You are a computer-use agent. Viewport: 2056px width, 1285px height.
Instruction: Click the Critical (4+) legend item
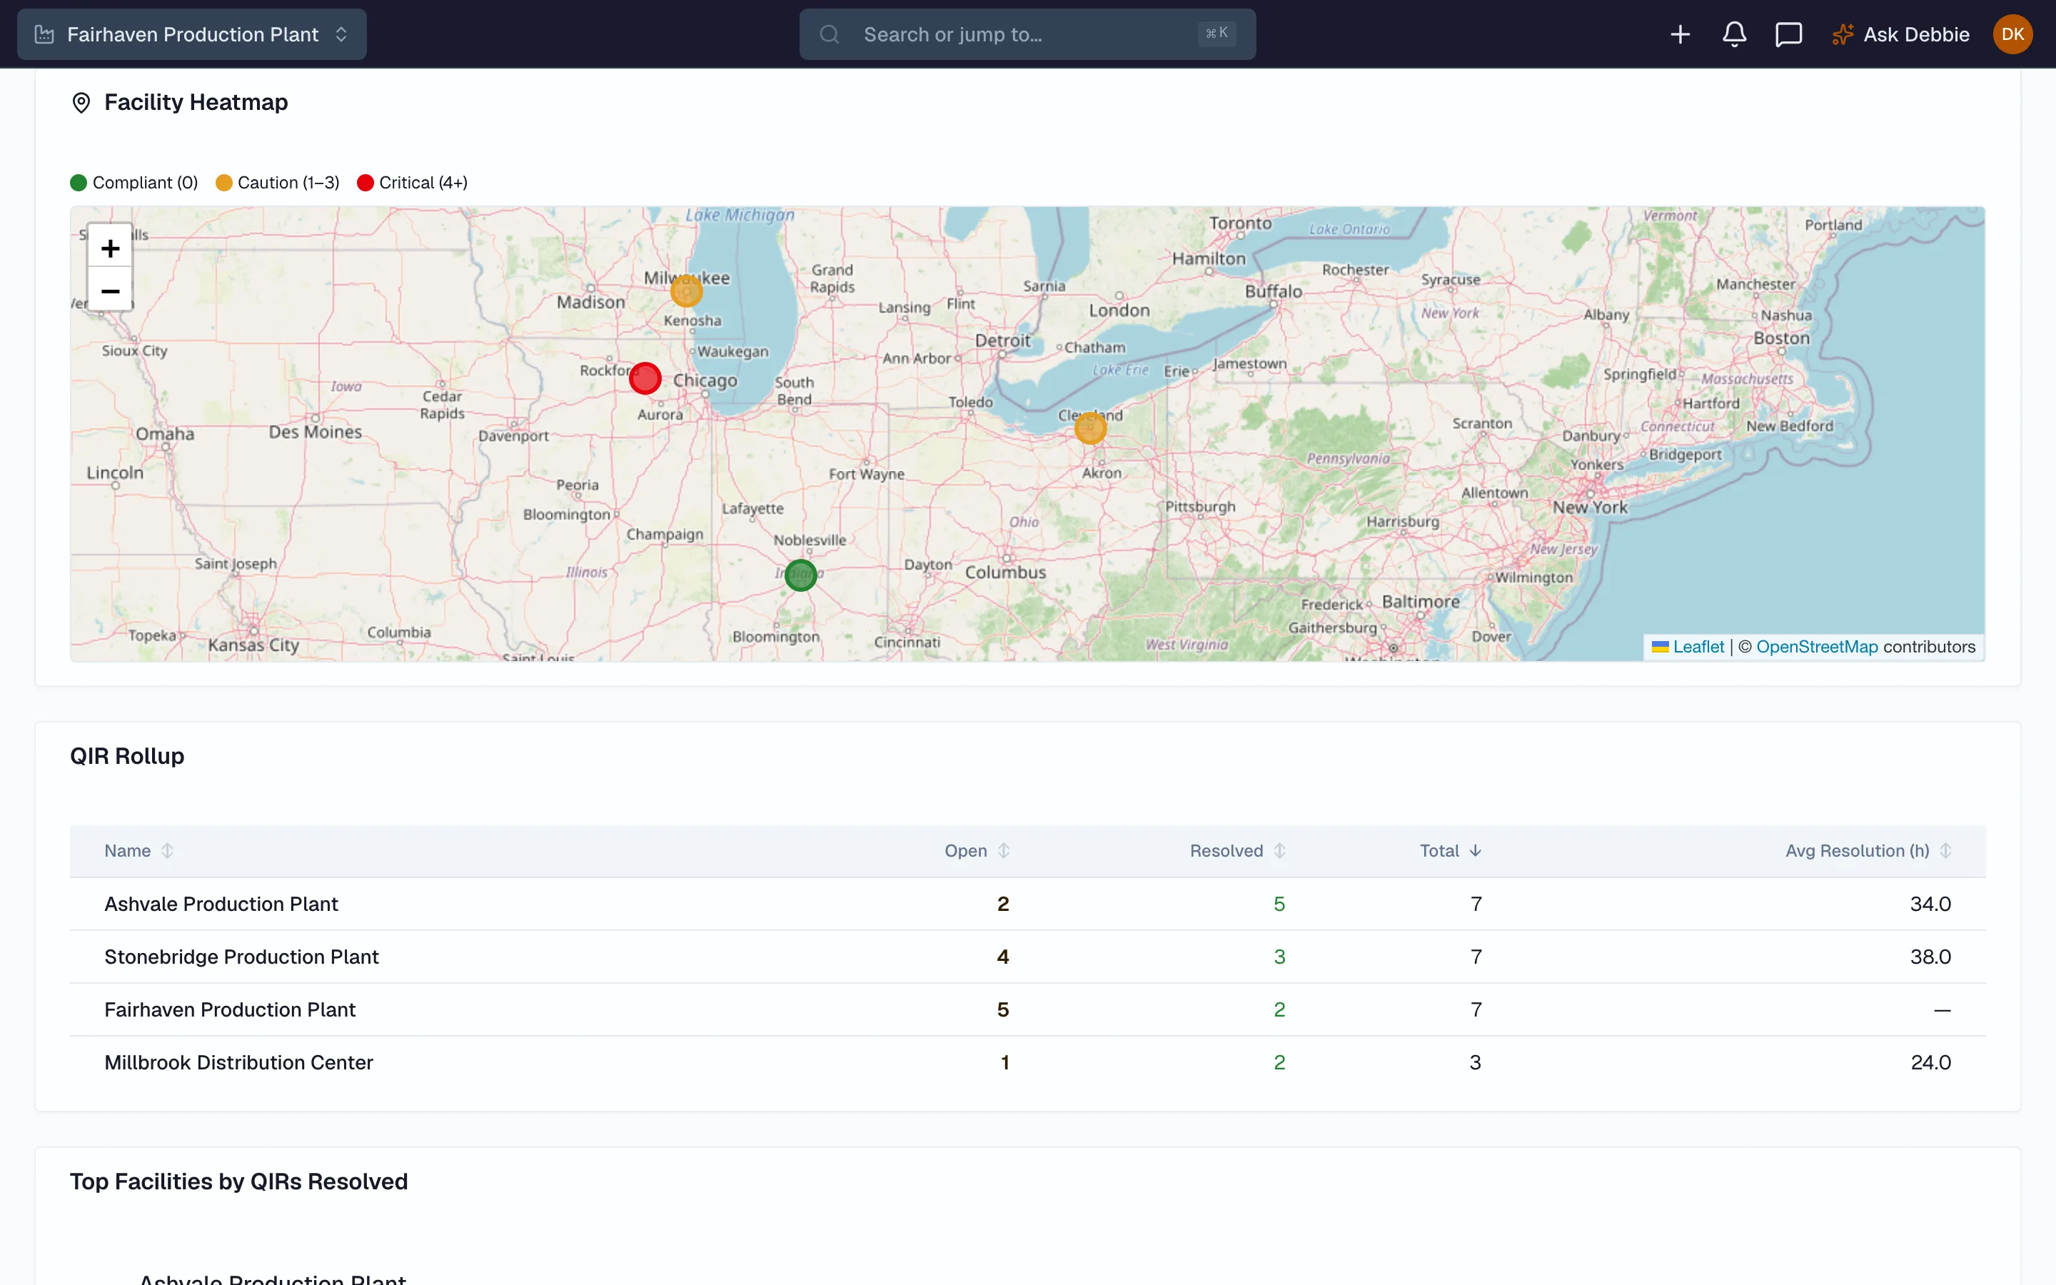pos(412,183)
